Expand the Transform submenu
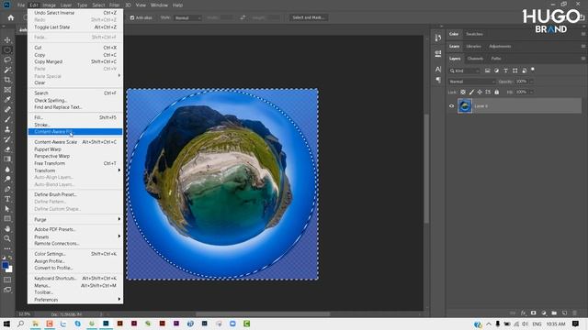Image resolution: width=588 pixels, height=330 pixels. point(75,170)
